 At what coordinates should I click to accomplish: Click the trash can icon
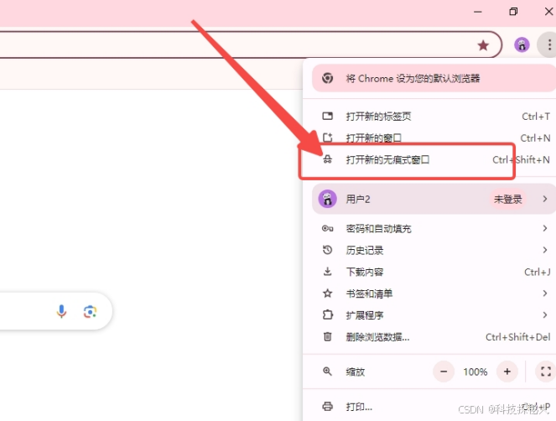327,336
